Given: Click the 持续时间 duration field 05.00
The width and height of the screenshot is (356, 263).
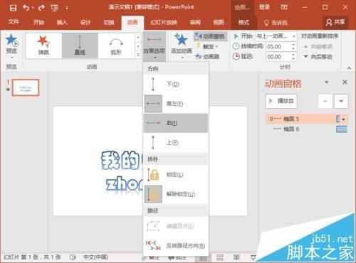Looking at the screenshot, I should [x=278, y=46].
